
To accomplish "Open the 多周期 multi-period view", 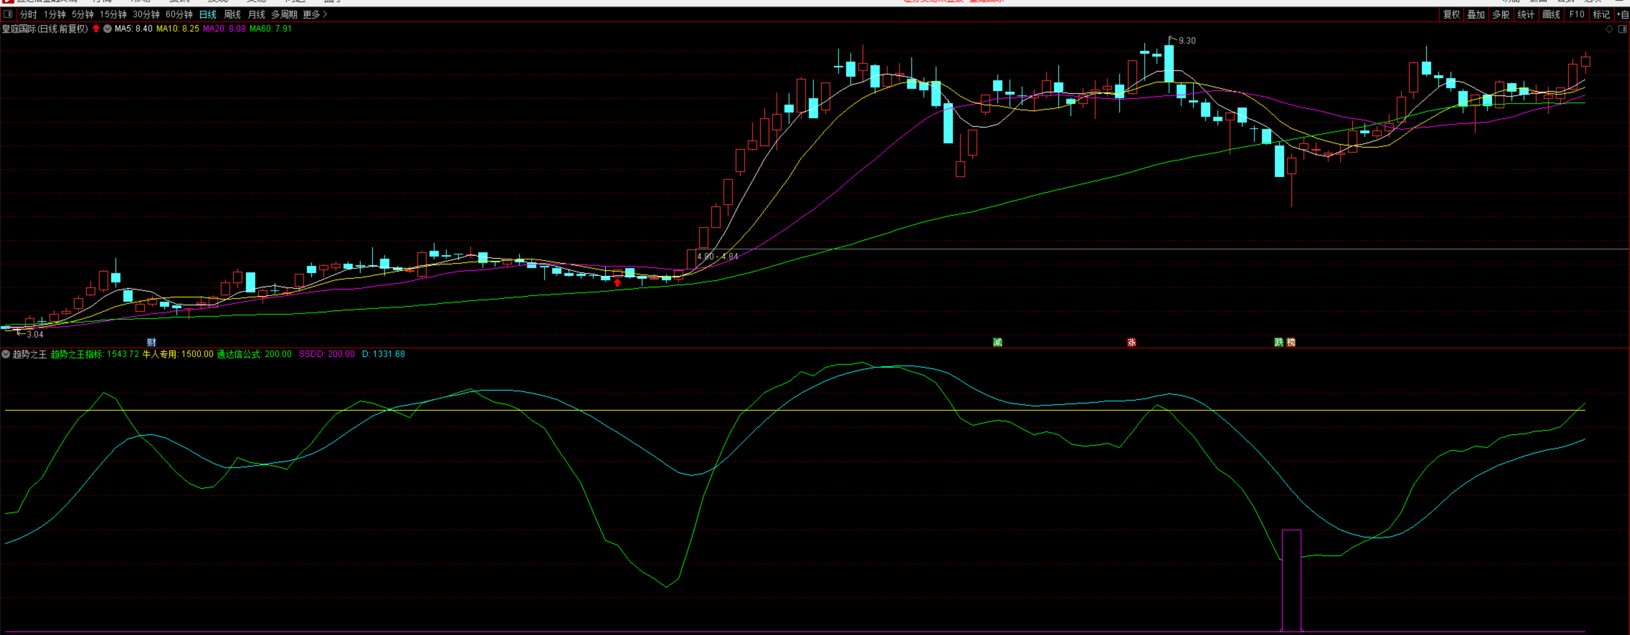I will [284, 14].
